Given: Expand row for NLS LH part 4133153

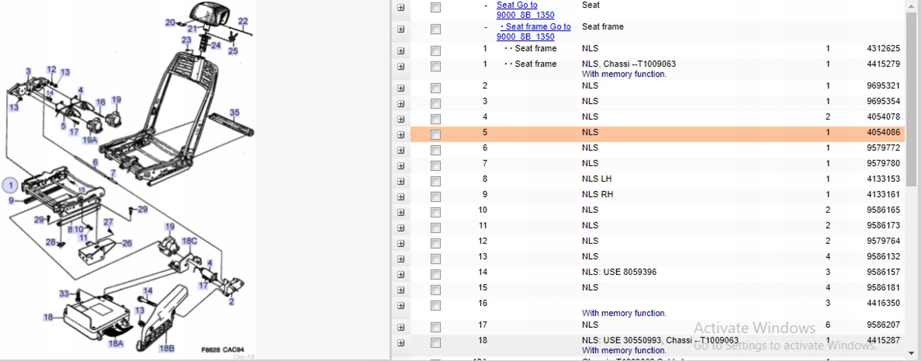Looking at the screenshot, I should [401, 182].
